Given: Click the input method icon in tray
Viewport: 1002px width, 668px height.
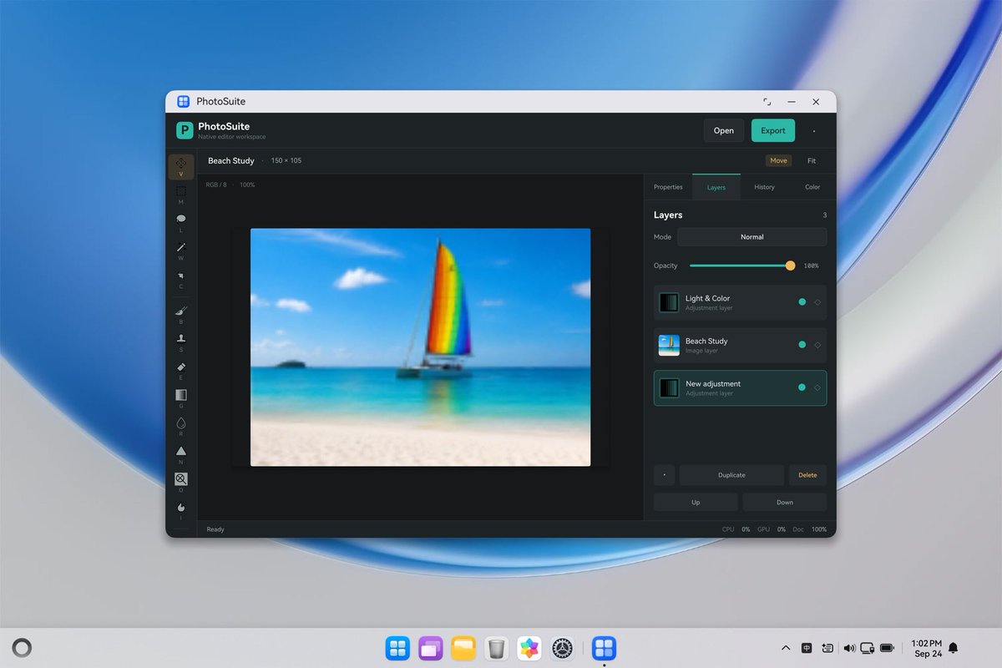Looking at the screenshot, I should coord(807,648).
